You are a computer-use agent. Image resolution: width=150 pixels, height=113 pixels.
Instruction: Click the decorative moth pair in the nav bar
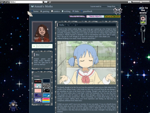pos(117,11)
